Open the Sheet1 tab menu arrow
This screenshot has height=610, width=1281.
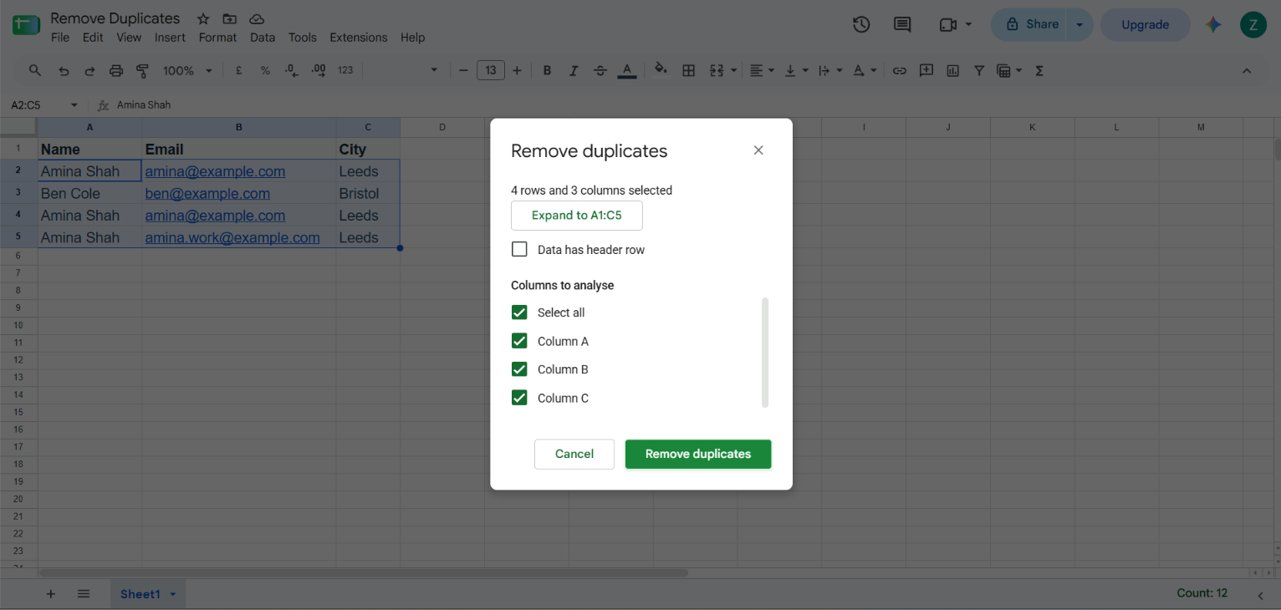click(x=173, y=594)
